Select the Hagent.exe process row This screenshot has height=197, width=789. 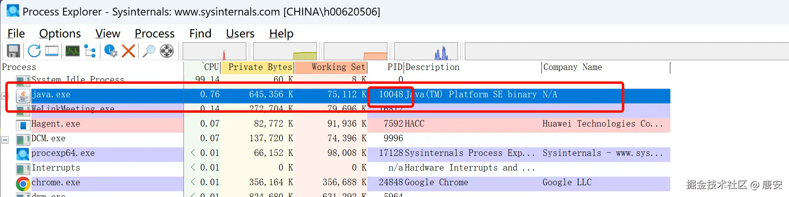click(335, 125)
